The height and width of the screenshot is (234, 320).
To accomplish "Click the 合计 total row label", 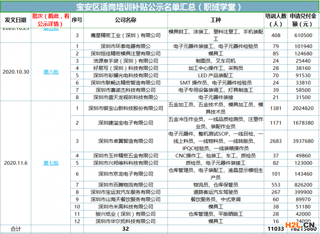I will click(16, 229).
